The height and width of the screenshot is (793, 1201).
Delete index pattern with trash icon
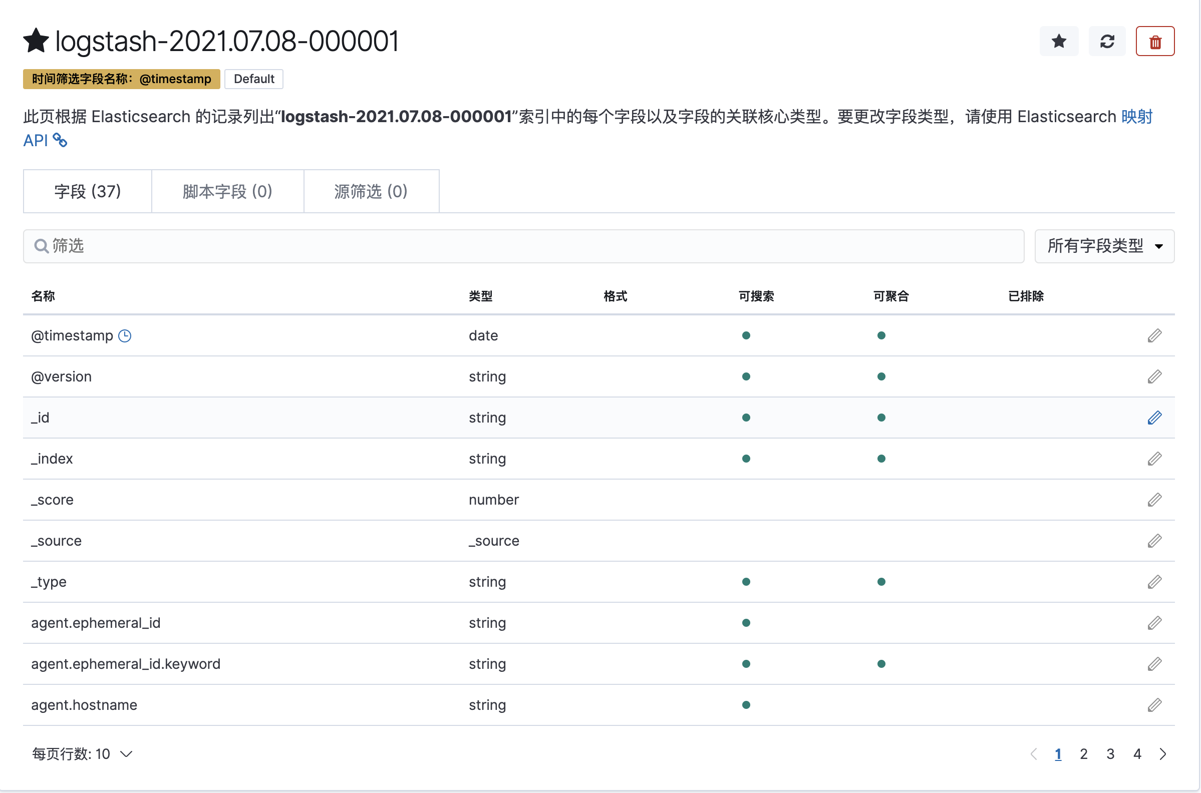tap(1155, 41)
